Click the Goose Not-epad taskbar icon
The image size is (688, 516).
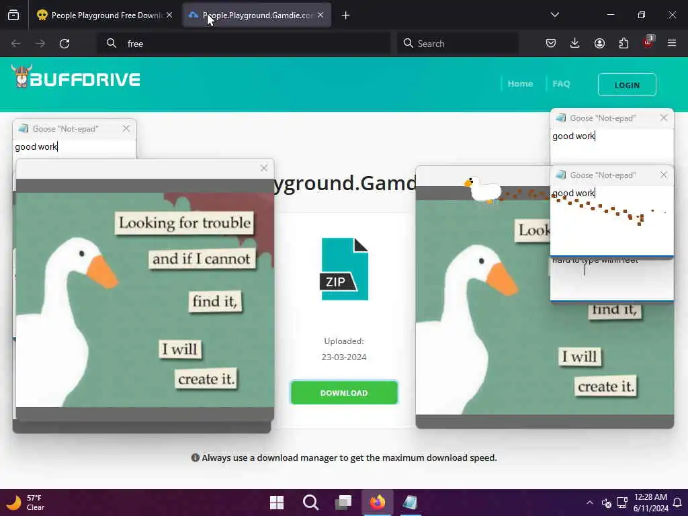click(411, 503)
